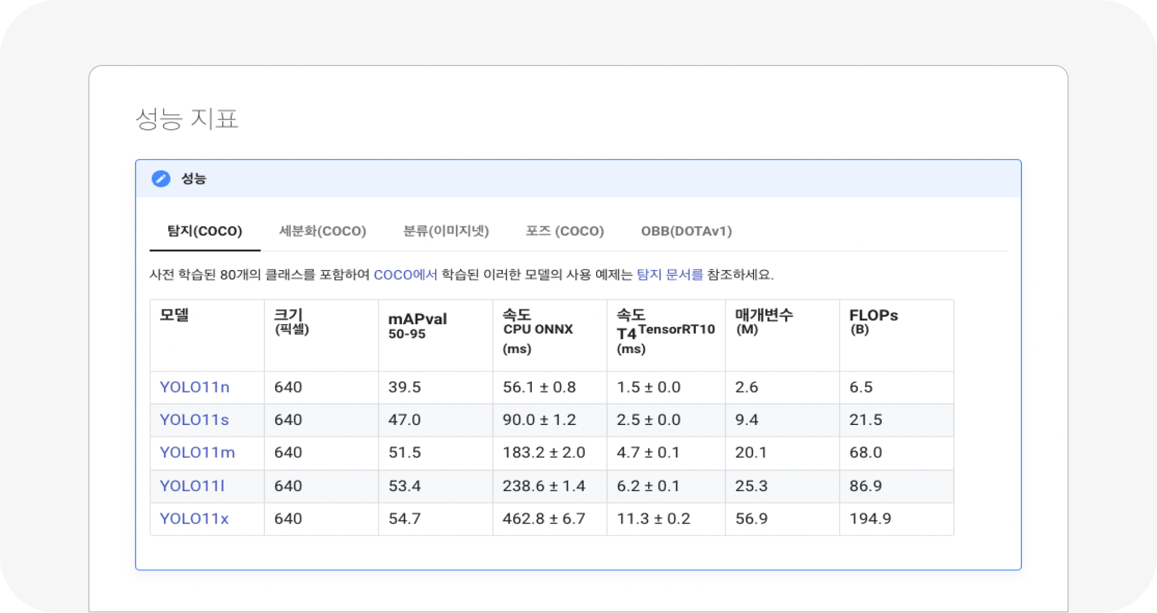Open the YOLO11s model link
Screen dimensions: 1157x613
(194, 419)
